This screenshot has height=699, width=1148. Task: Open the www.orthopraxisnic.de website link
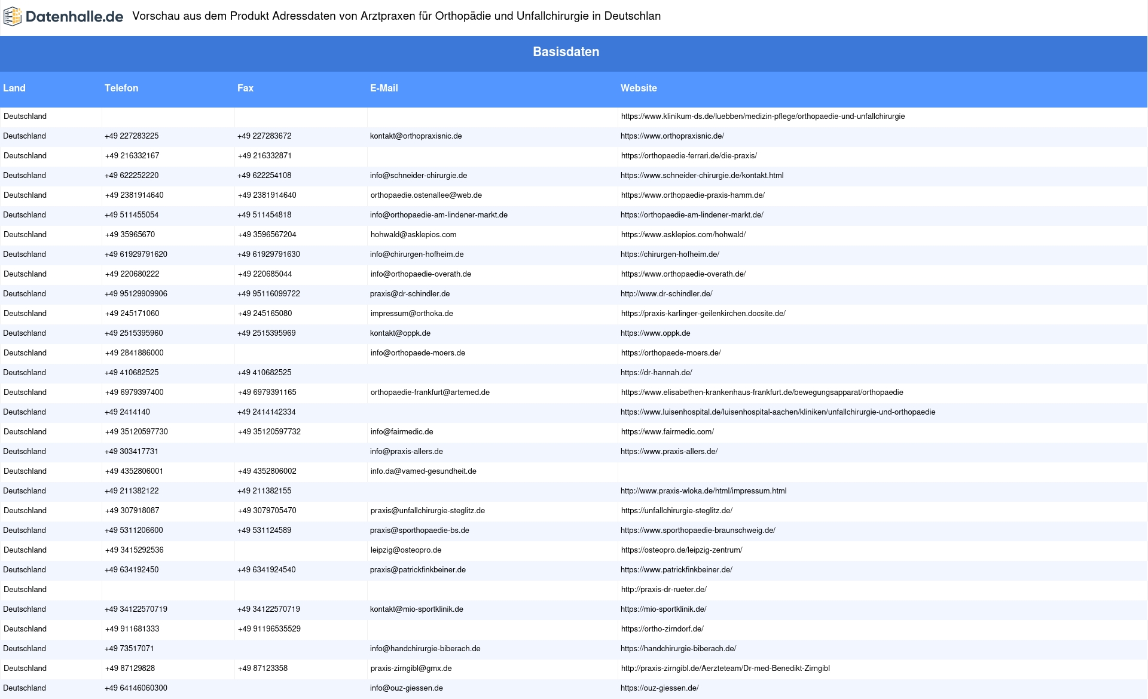pos(672,136)
